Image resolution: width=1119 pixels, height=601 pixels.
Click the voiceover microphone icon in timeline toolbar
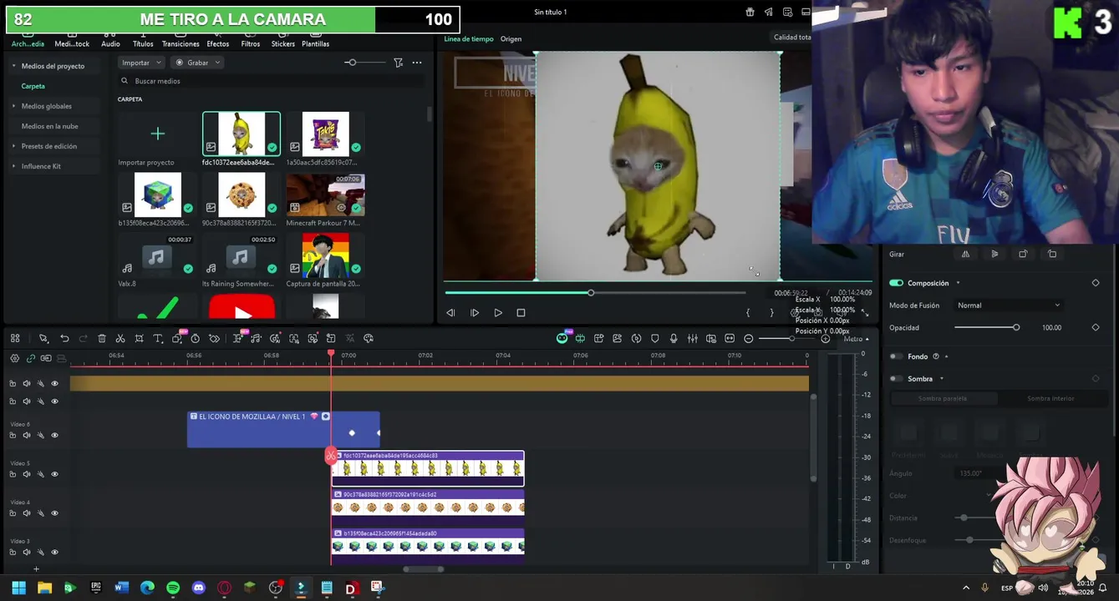coord(674,338)
